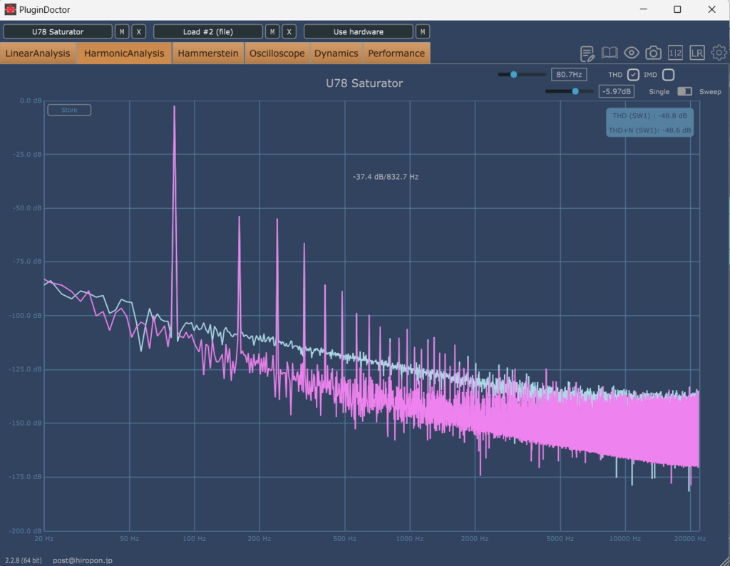The height and width of the screenshot is (566, 730).
Task: Switch to Dynamics tab
Action: tap(336, 53)
